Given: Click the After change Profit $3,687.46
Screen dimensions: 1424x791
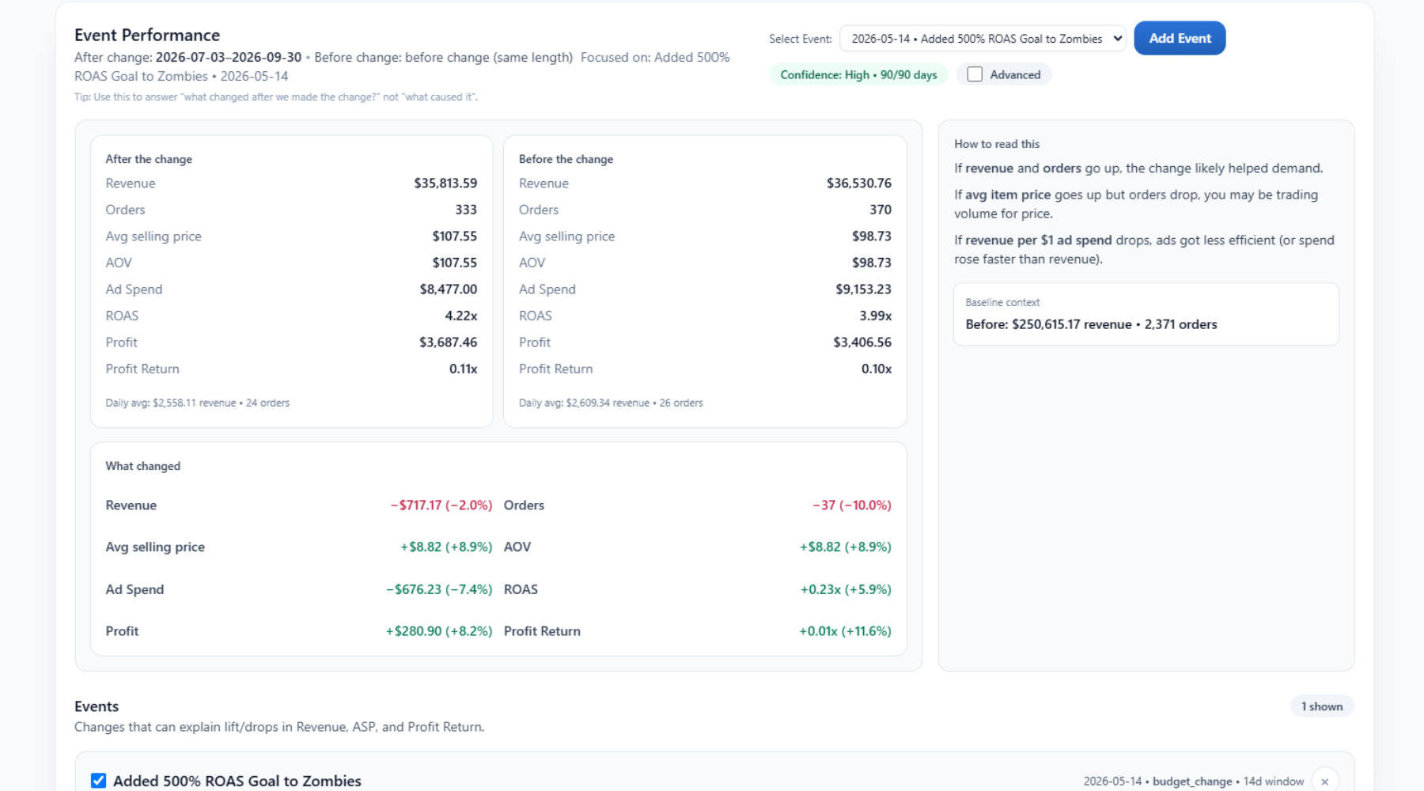Looking at the screenshot, I should tap(449, 343).
